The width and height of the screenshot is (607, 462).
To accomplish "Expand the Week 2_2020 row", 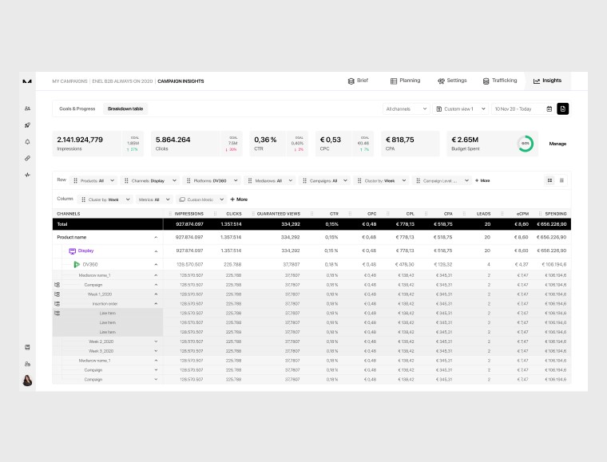I will [156, 341].
